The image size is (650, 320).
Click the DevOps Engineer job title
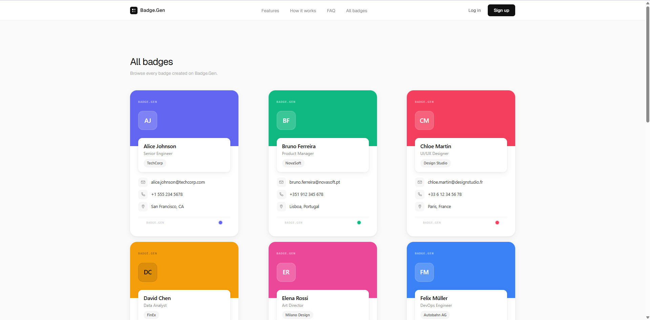436,305
